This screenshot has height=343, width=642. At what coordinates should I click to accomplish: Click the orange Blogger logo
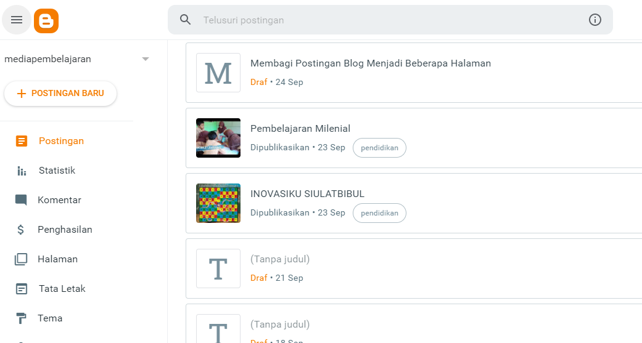(46, 20)
